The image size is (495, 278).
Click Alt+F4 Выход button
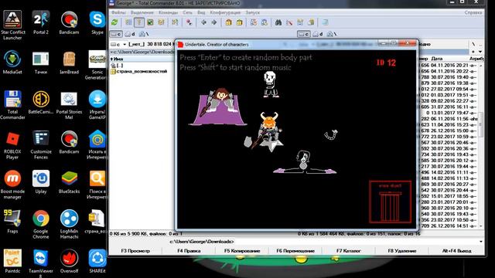point(456,251)
